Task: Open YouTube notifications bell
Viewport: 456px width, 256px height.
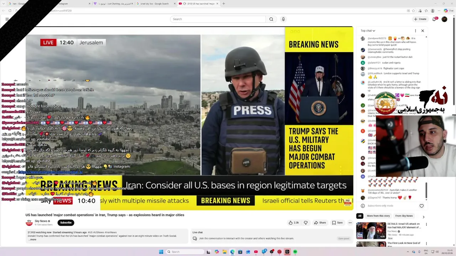Action: pos(434,19)
